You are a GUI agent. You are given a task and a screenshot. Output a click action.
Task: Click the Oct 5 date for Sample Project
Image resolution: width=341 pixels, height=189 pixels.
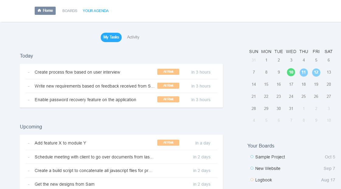coord(330,157)
